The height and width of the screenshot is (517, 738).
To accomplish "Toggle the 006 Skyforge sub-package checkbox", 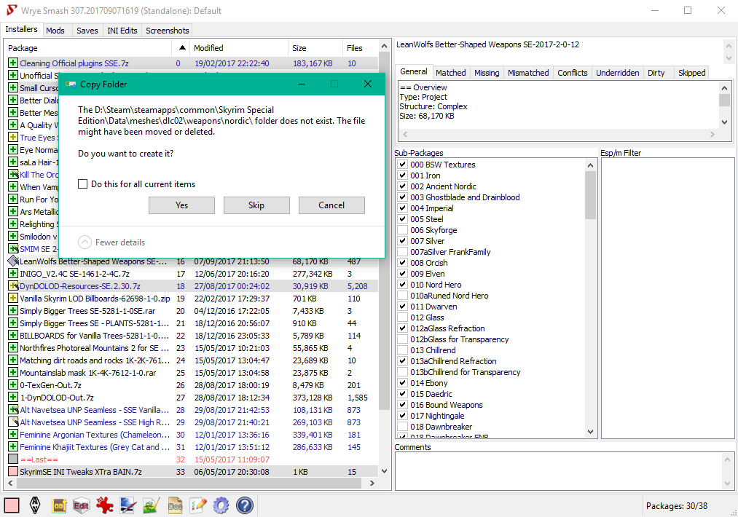I will point(402,230).
